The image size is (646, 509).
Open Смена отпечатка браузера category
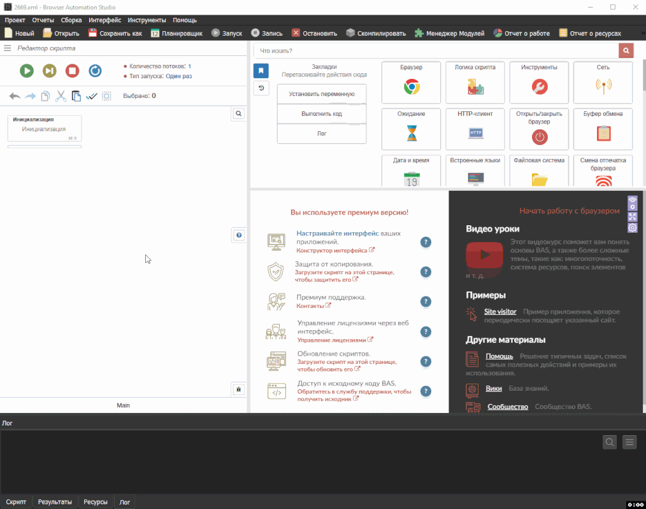(x=603, y=171)
